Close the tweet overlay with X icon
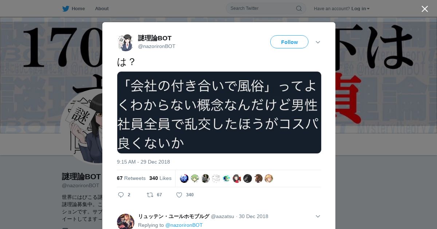This screenshot has height=229, width=437. 425,9
